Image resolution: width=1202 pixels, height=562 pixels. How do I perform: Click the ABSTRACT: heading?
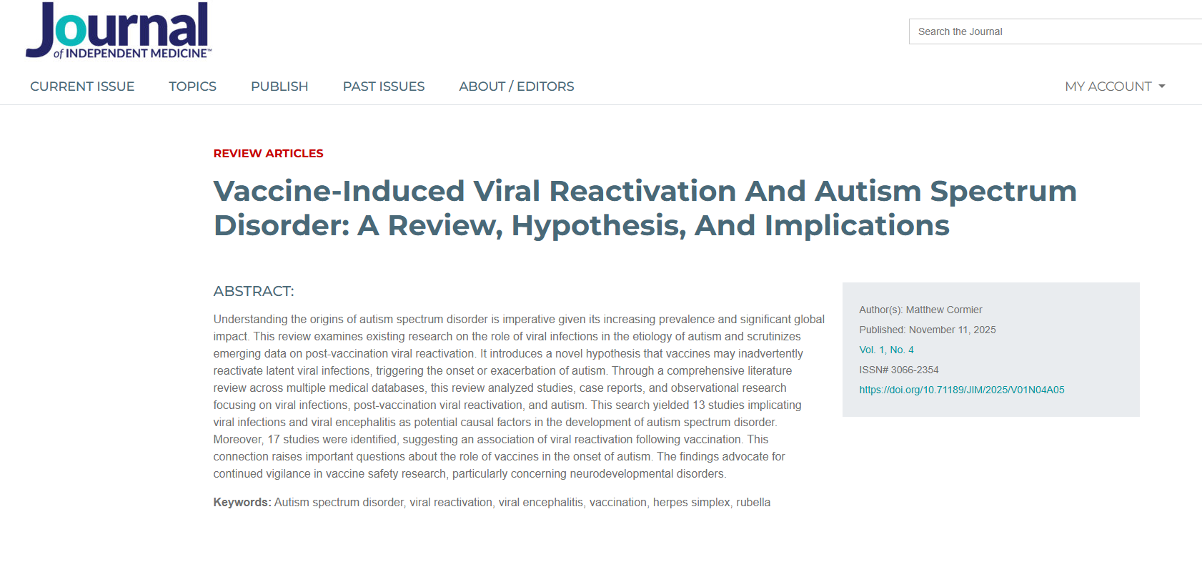[x=254, y=291]
